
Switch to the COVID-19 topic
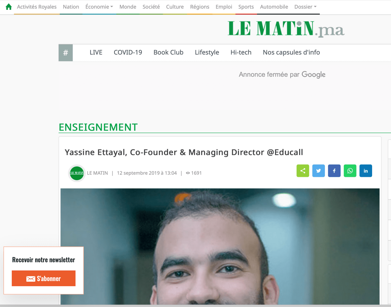click(x=128, y=52)
